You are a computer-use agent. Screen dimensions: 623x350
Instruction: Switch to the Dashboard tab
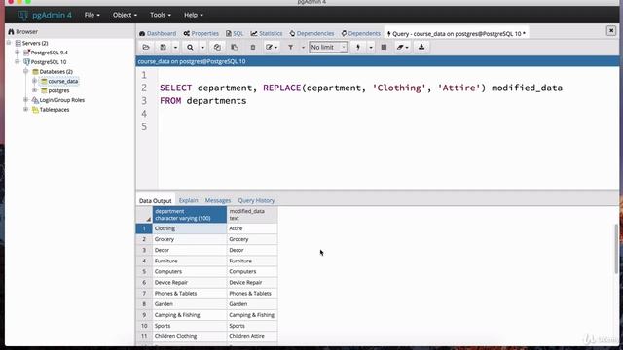[x=158, y=33]
